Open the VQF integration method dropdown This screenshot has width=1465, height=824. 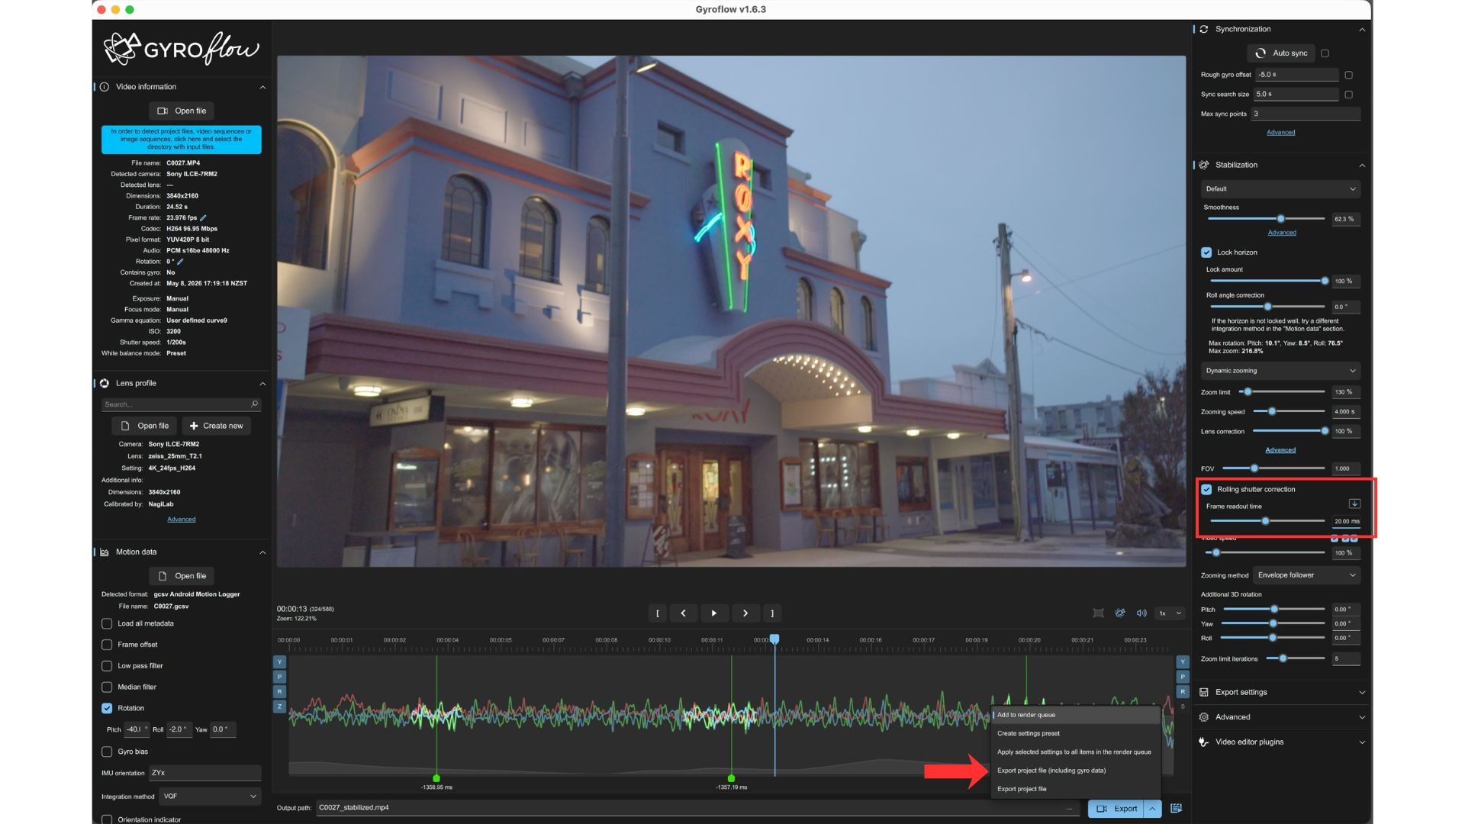click(x=210, y=797)
